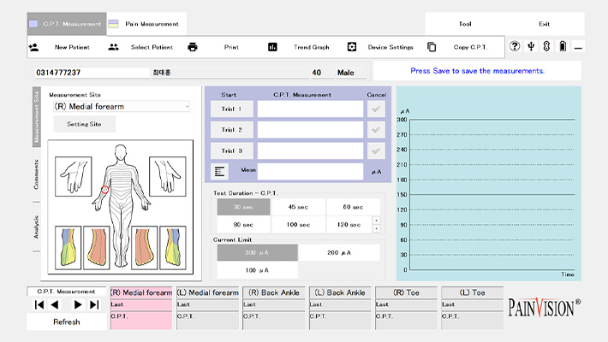Select the (L) Back Ankle site panel
Viewport: 608px width, 342px height.
[x=338, y=308]
